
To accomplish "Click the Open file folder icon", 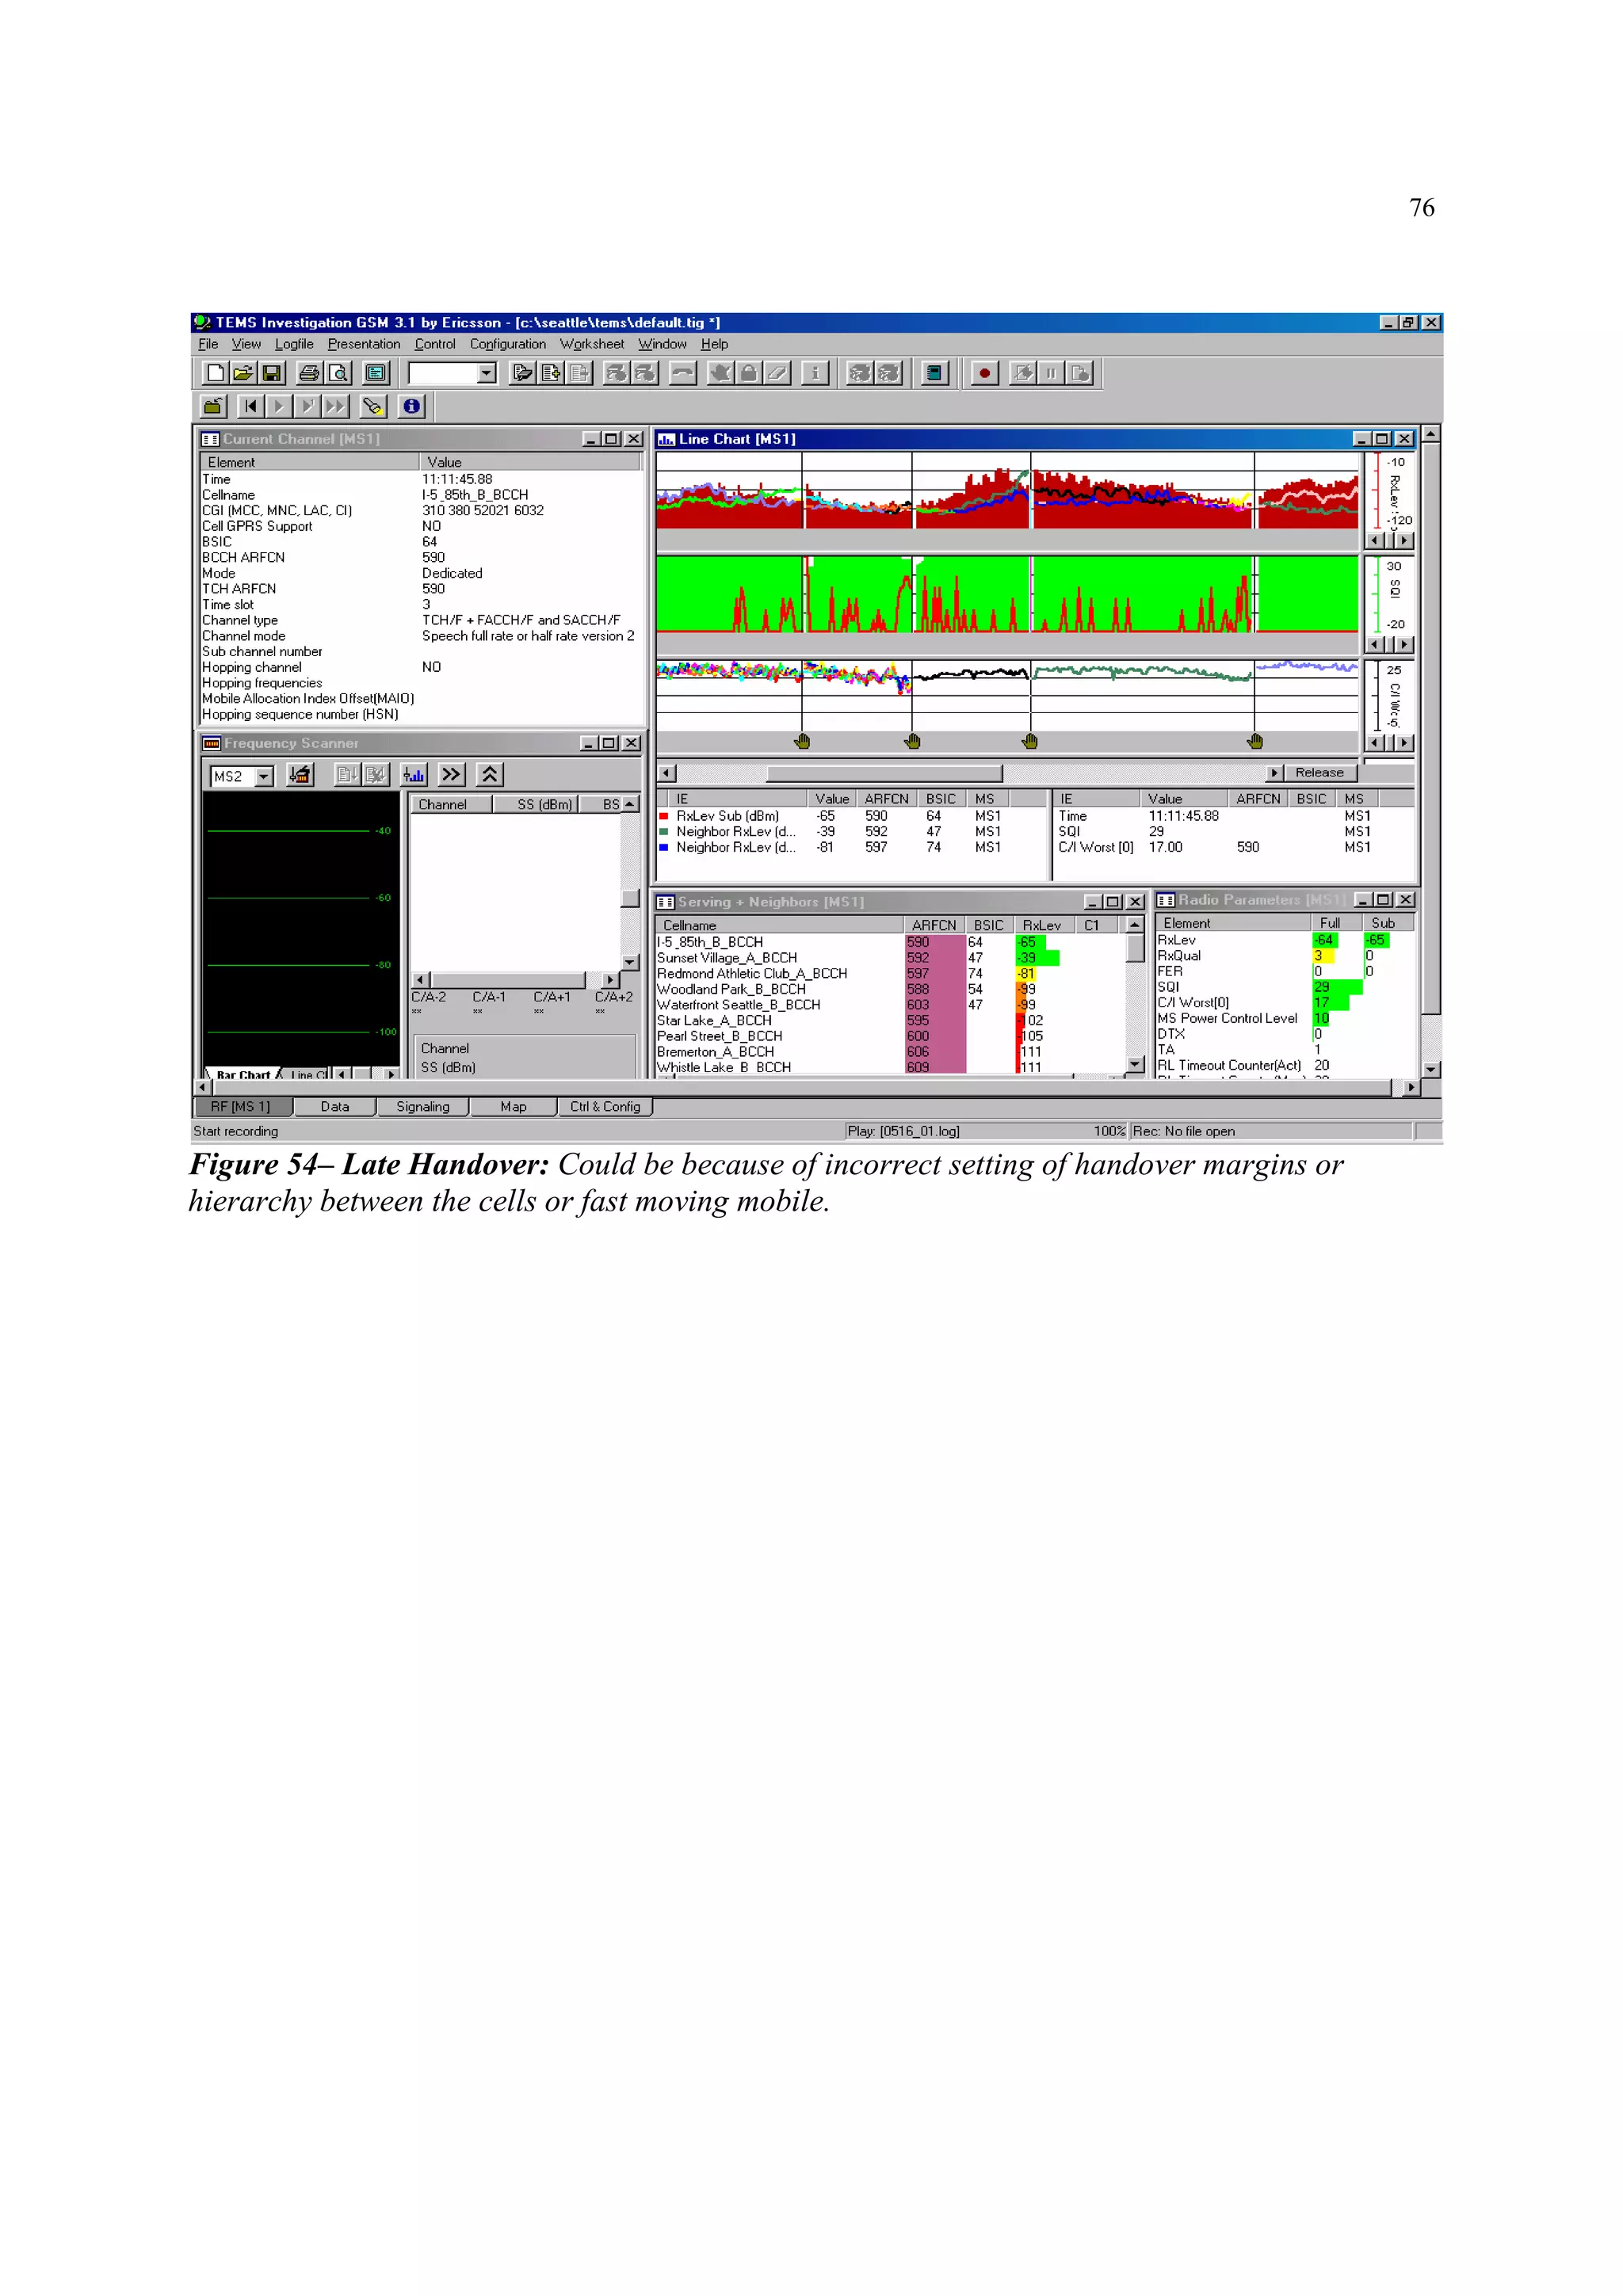I will point(243,373).
